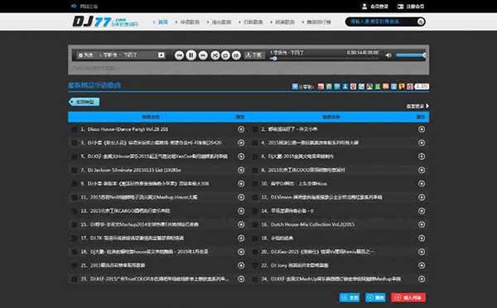This screenshot has height=308, width=497.
Task: Tick the checkbox for song 23
Action: [75, 279]
